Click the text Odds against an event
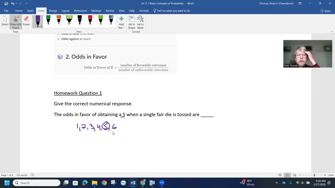 76,39
